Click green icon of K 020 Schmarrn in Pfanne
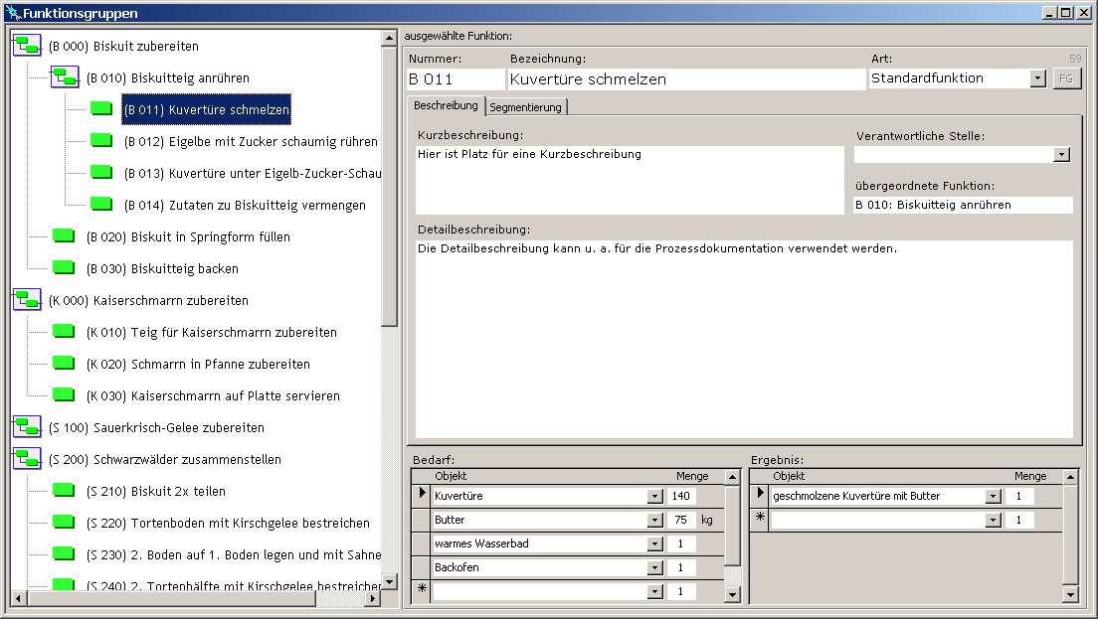Screen dimensions: 1098x619 [x=64, y=364]
